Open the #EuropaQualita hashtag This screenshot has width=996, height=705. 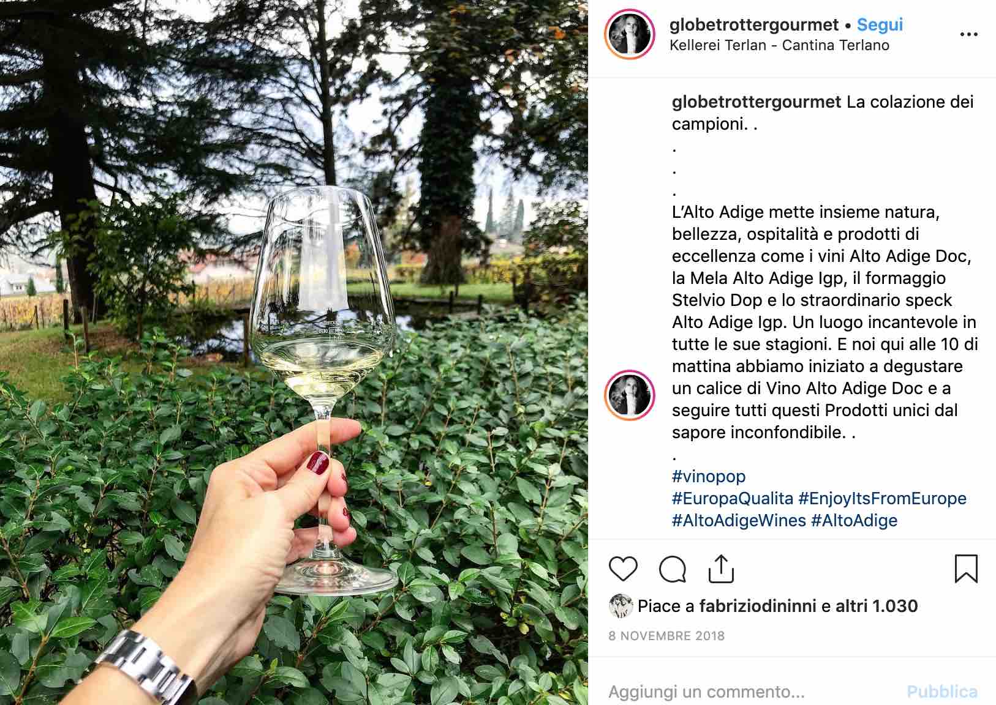(x=733, y=498)
